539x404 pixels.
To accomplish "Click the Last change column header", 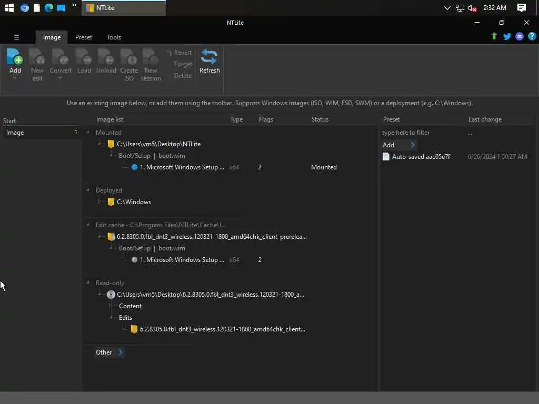I will coord(485,119).
